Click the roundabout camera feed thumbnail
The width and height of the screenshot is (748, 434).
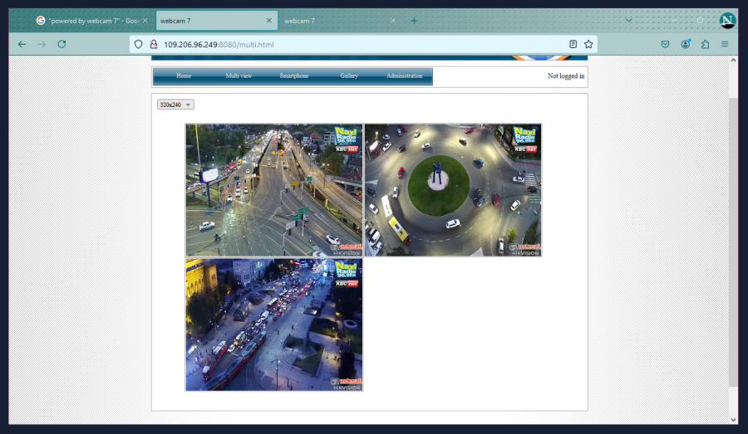tap(453, 190)
